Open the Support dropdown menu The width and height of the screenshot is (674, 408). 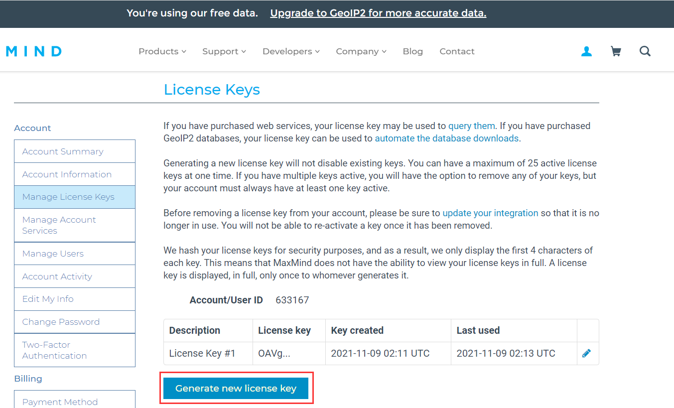(224, 51)
